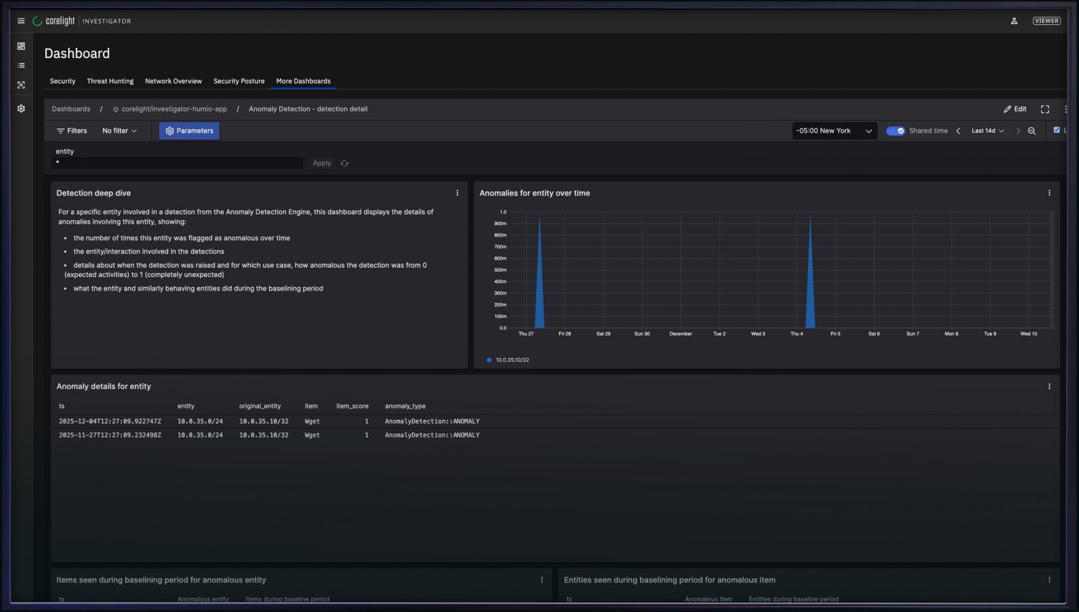Open options menu for Anomalies for entity panel

[x=1049, y=193]
